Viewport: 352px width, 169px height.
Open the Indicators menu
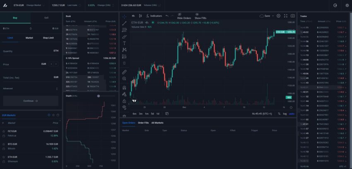(x=154, y=16)
